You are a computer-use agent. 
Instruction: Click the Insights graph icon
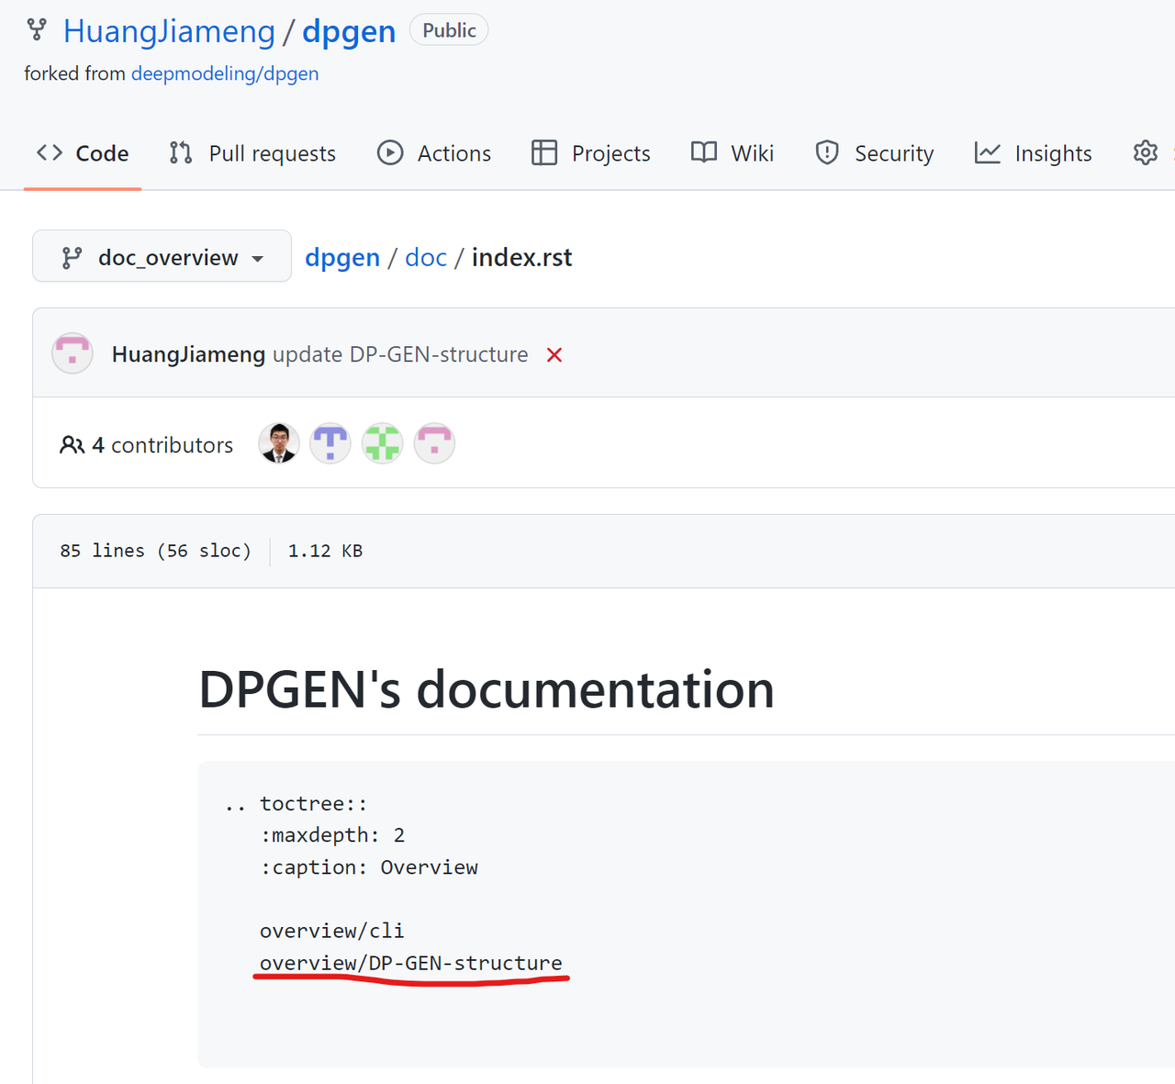pos(988,152)
